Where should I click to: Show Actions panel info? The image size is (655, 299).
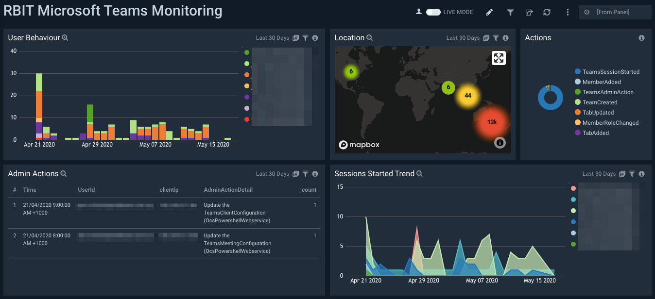(x=641, y=38)
